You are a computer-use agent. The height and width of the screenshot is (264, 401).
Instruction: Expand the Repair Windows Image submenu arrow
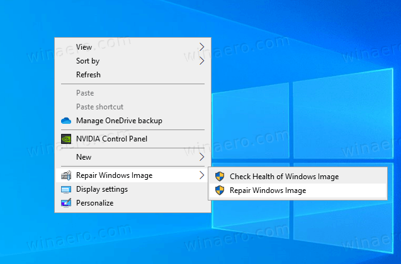click(x=202, y=175)
